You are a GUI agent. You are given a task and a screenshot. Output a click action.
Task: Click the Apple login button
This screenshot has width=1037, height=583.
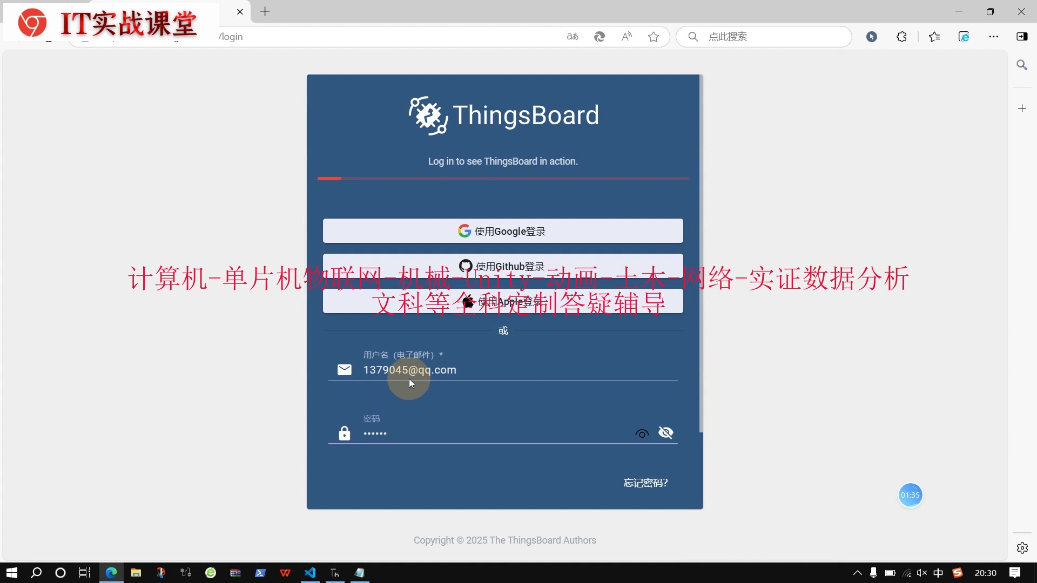click(x=502, y=301)
